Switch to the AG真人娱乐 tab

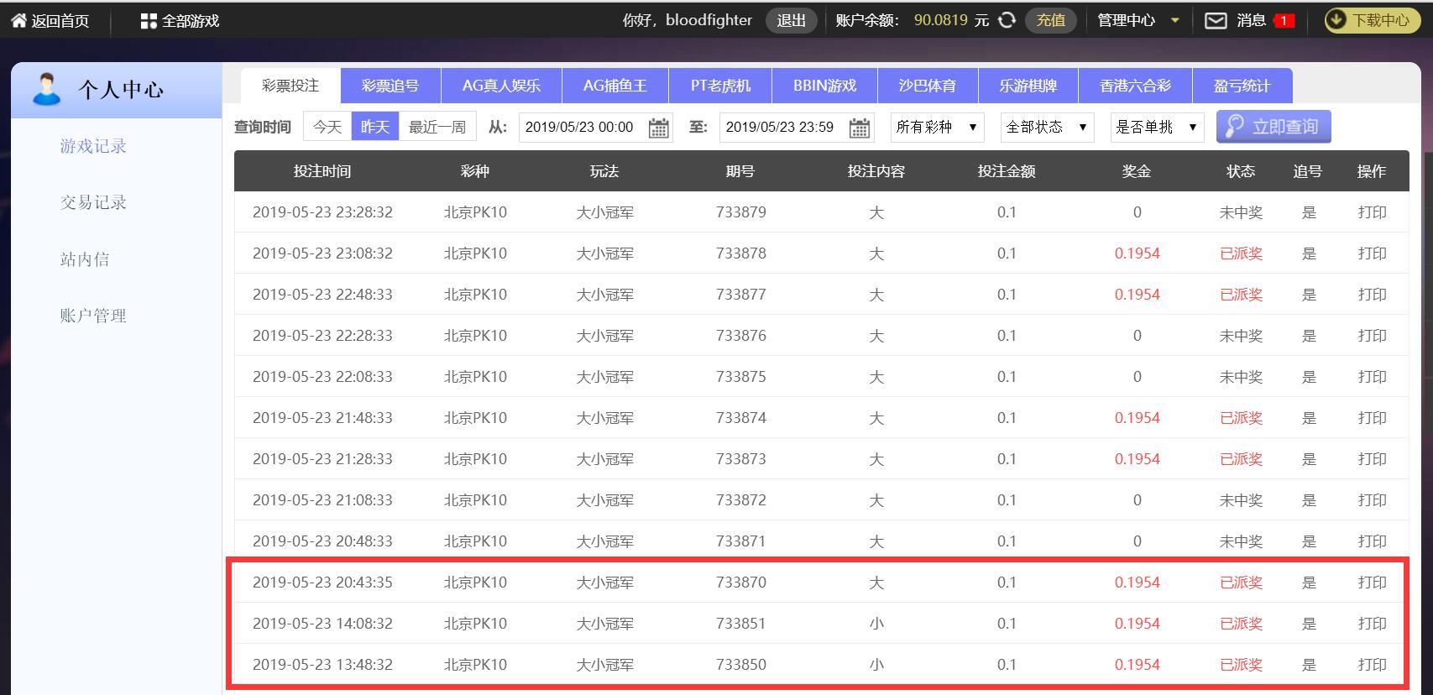point(501,86)
